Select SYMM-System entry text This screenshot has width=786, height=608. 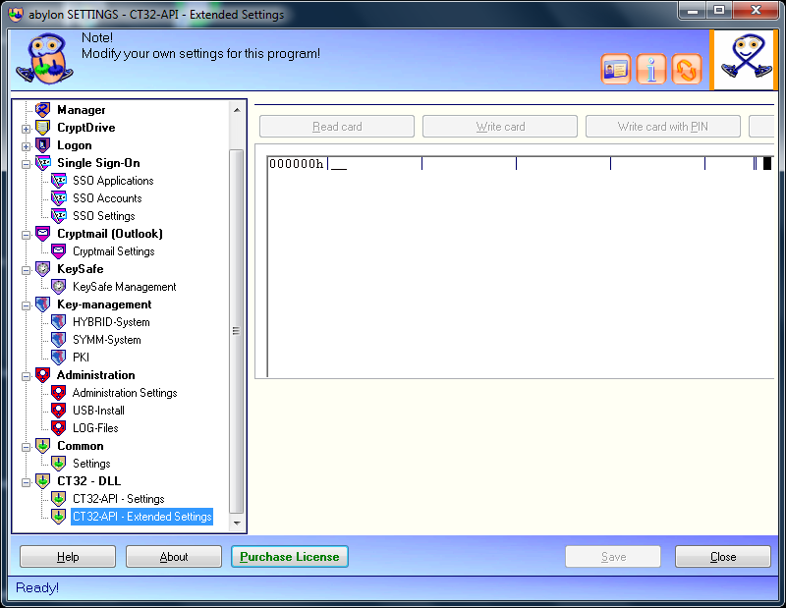pos(107,340)
